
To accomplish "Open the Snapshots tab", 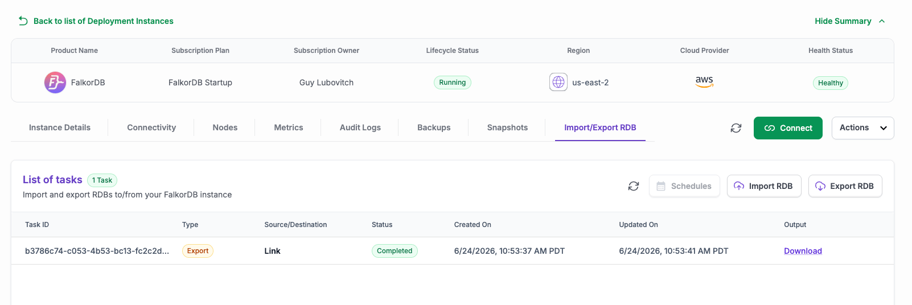I will [507, 127].
